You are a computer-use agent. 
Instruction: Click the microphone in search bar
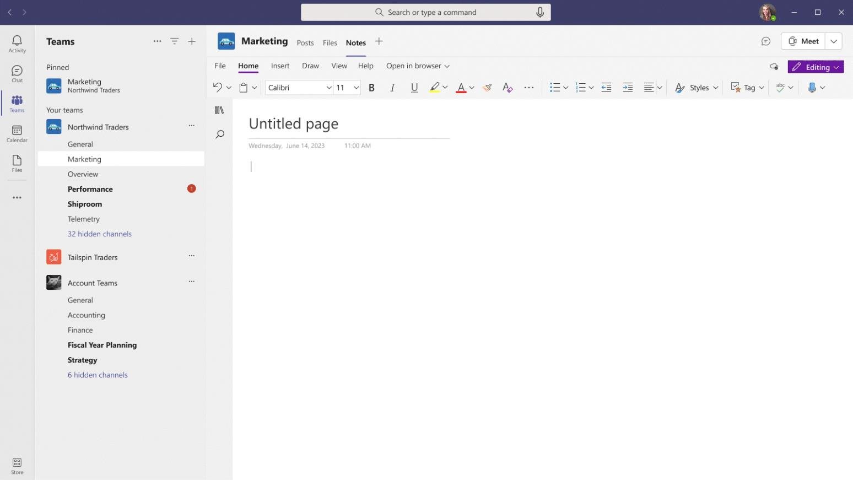pyautogui.click(x=540, y=12)
